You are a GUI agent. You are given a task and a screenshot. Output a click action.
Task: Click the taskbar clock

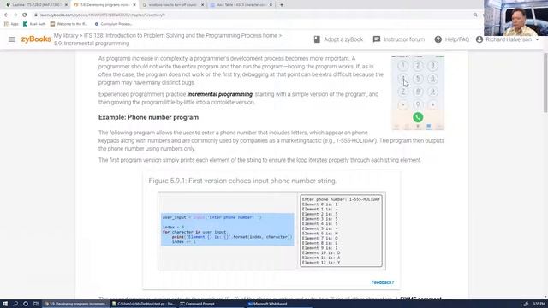pos(539,304)
